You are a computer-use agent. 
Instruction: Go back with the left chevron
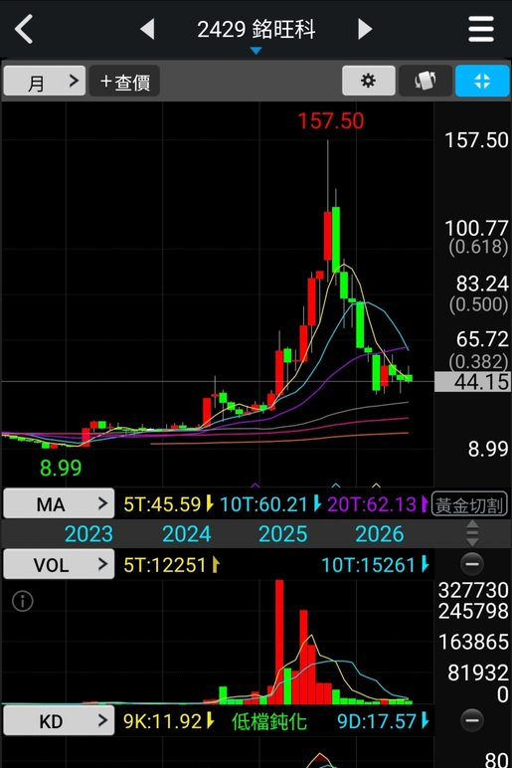[x=24, y=29]
